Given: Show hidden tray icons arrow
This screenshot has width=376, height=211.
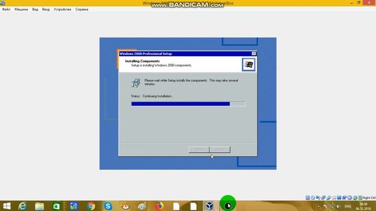Looking at the screenshot, I should [x=318, y=206].
